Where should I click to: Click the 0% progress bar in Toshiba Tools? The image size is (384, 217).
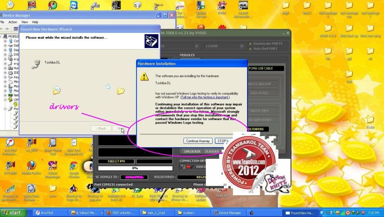(x=135, y=168)
